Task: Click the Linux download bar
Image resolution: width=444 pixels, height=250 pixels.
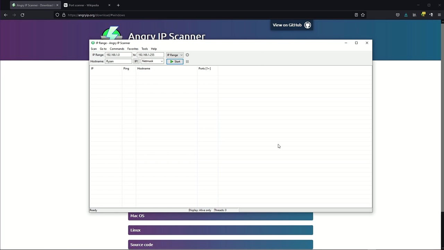Action: point(220,230)
